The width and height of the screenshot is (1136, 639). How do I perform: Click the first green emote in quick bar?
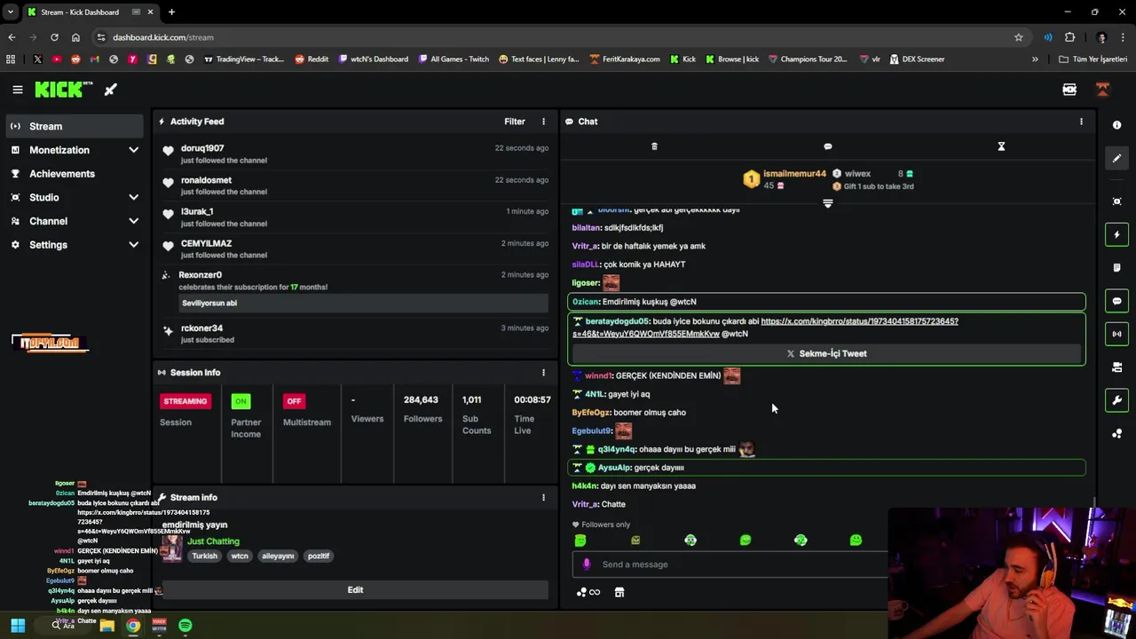coord(580,540)
